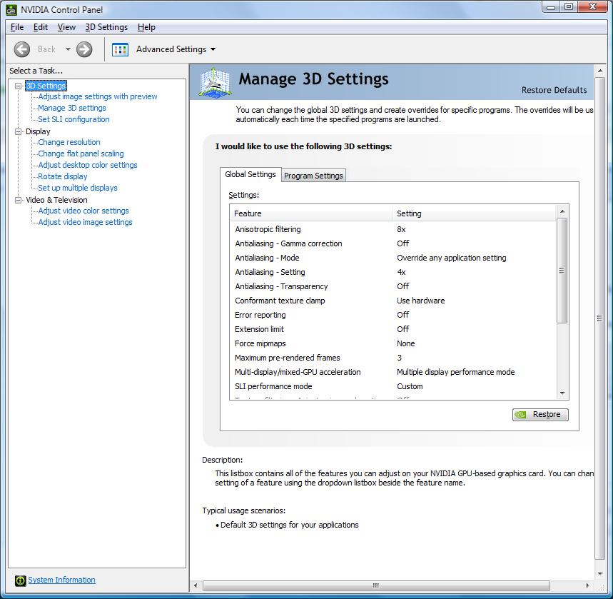Viewport: 613px width, 599px height.
Task: Open the System Information link
Action: pyautogui.click(x=61, y=580)
